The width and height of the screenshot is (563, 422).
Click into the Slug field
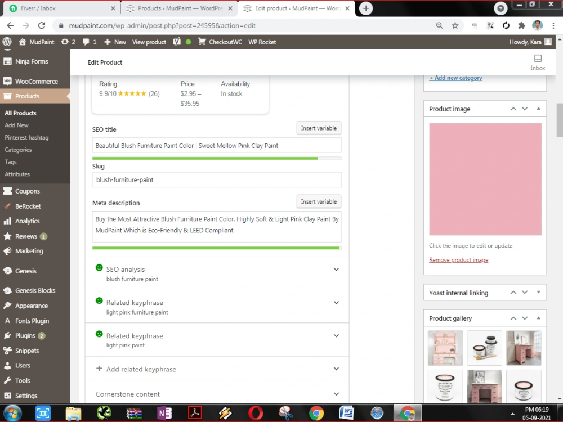coord(217,180)
